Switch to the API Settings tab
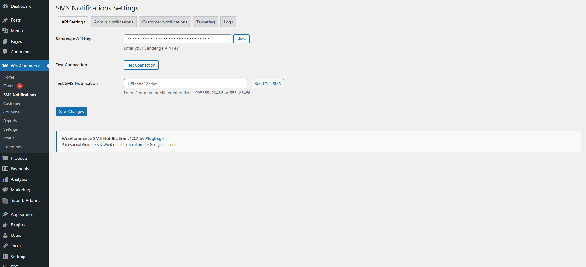Screen dimensions: 586x267 tap(73, 22)
